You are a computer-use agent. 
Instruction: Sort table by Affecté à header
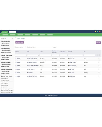point(70,52)
